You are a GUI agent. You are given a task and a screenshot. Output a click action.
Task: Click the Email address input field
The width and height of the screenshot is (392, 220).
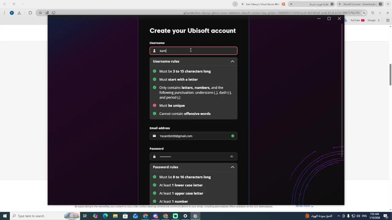tap(193, 136)
